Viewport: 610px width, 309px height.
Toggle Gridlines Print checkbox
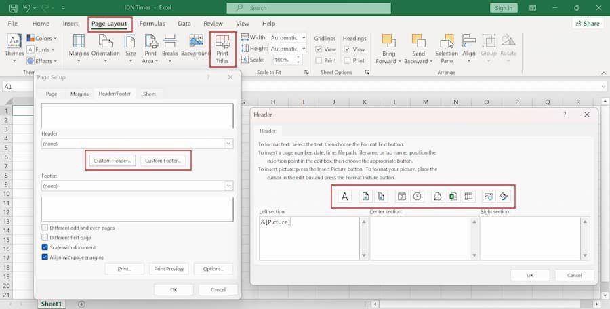tap(319, 60)
